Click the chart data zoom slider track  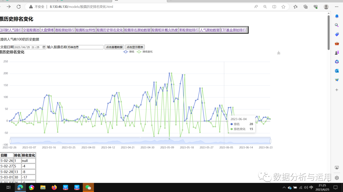pos(140,141)
